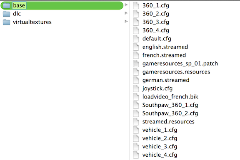Select the file name 360_2.cfg
240x160 pixels.
156,14
